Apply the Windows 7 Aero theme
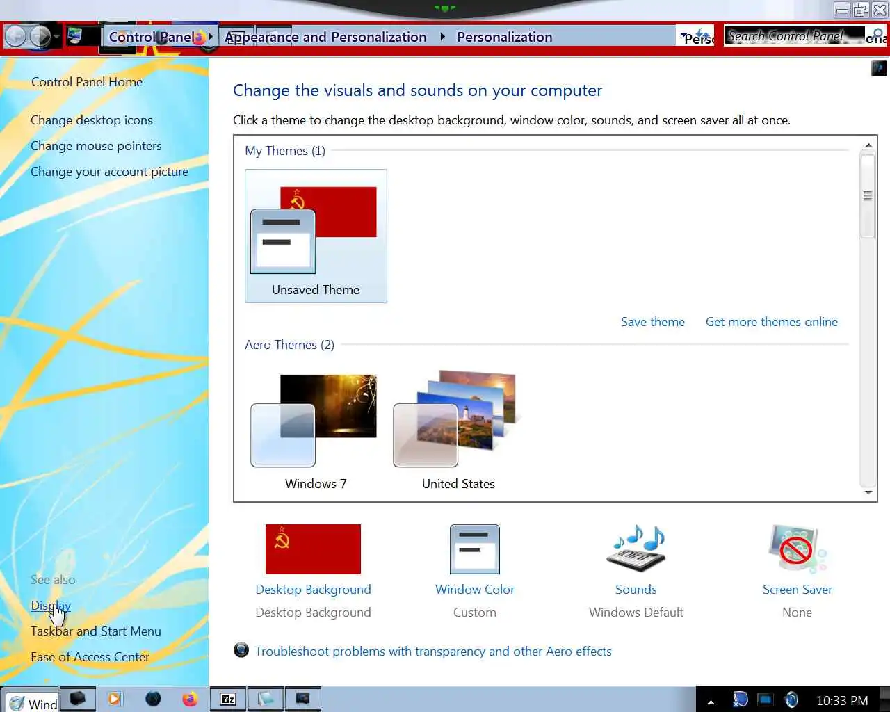890x712 pixels. click(x=316, y=431)
